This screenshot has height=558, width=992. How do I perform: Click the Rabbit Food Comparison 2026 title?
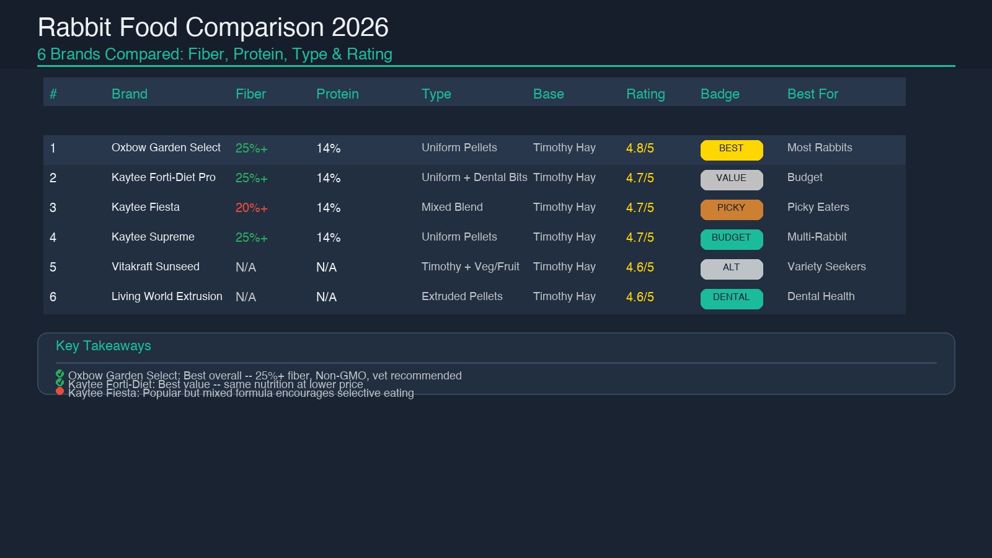click(213, 28)
